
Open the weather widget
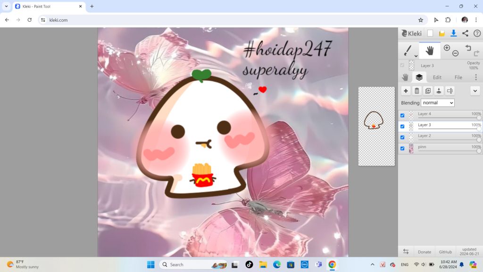pos(23,264)
